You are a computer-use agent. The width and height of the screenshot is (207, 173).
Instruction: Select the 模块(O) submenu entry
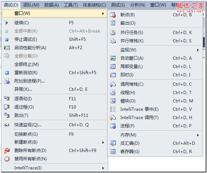point(155,101)
